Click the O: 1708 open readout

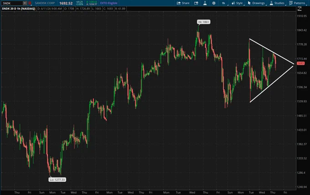click(69, 9)
